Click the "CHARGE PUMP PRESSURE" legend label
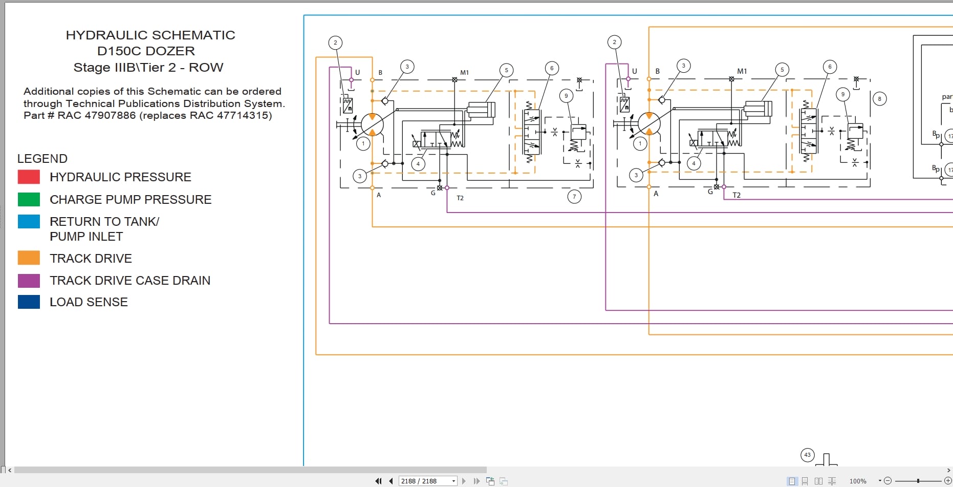Image resolution: width=953 pixels, height=487 pixels. coord(131,199)
